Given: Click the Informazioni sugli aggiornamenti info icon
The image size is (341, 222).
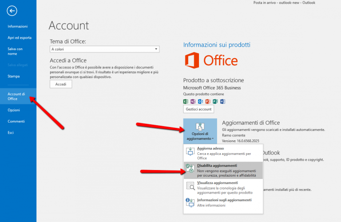Looking at the screenshot, I should tap(190, 202).
